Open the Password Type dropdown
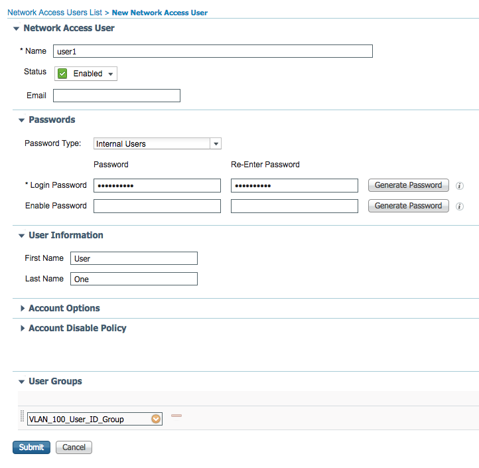This screenshot has height=468, width=479. pyautogui.click(x=215, y=143)
